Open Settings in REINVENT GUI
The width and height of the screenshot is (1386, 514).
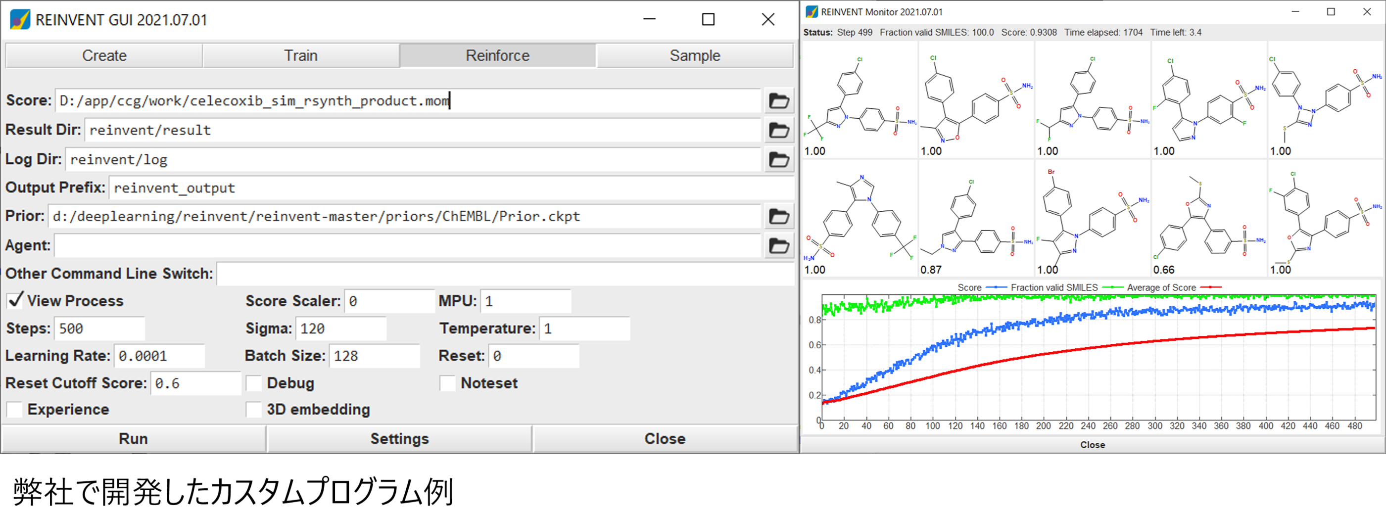click(x=399, y=439)
